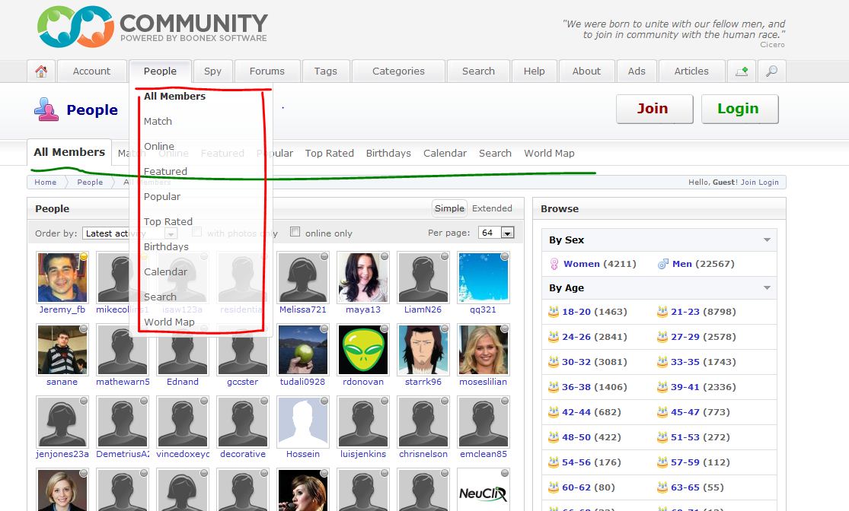Click the male symbol icon beside Men
849x511 pixels.
point(663,264)
